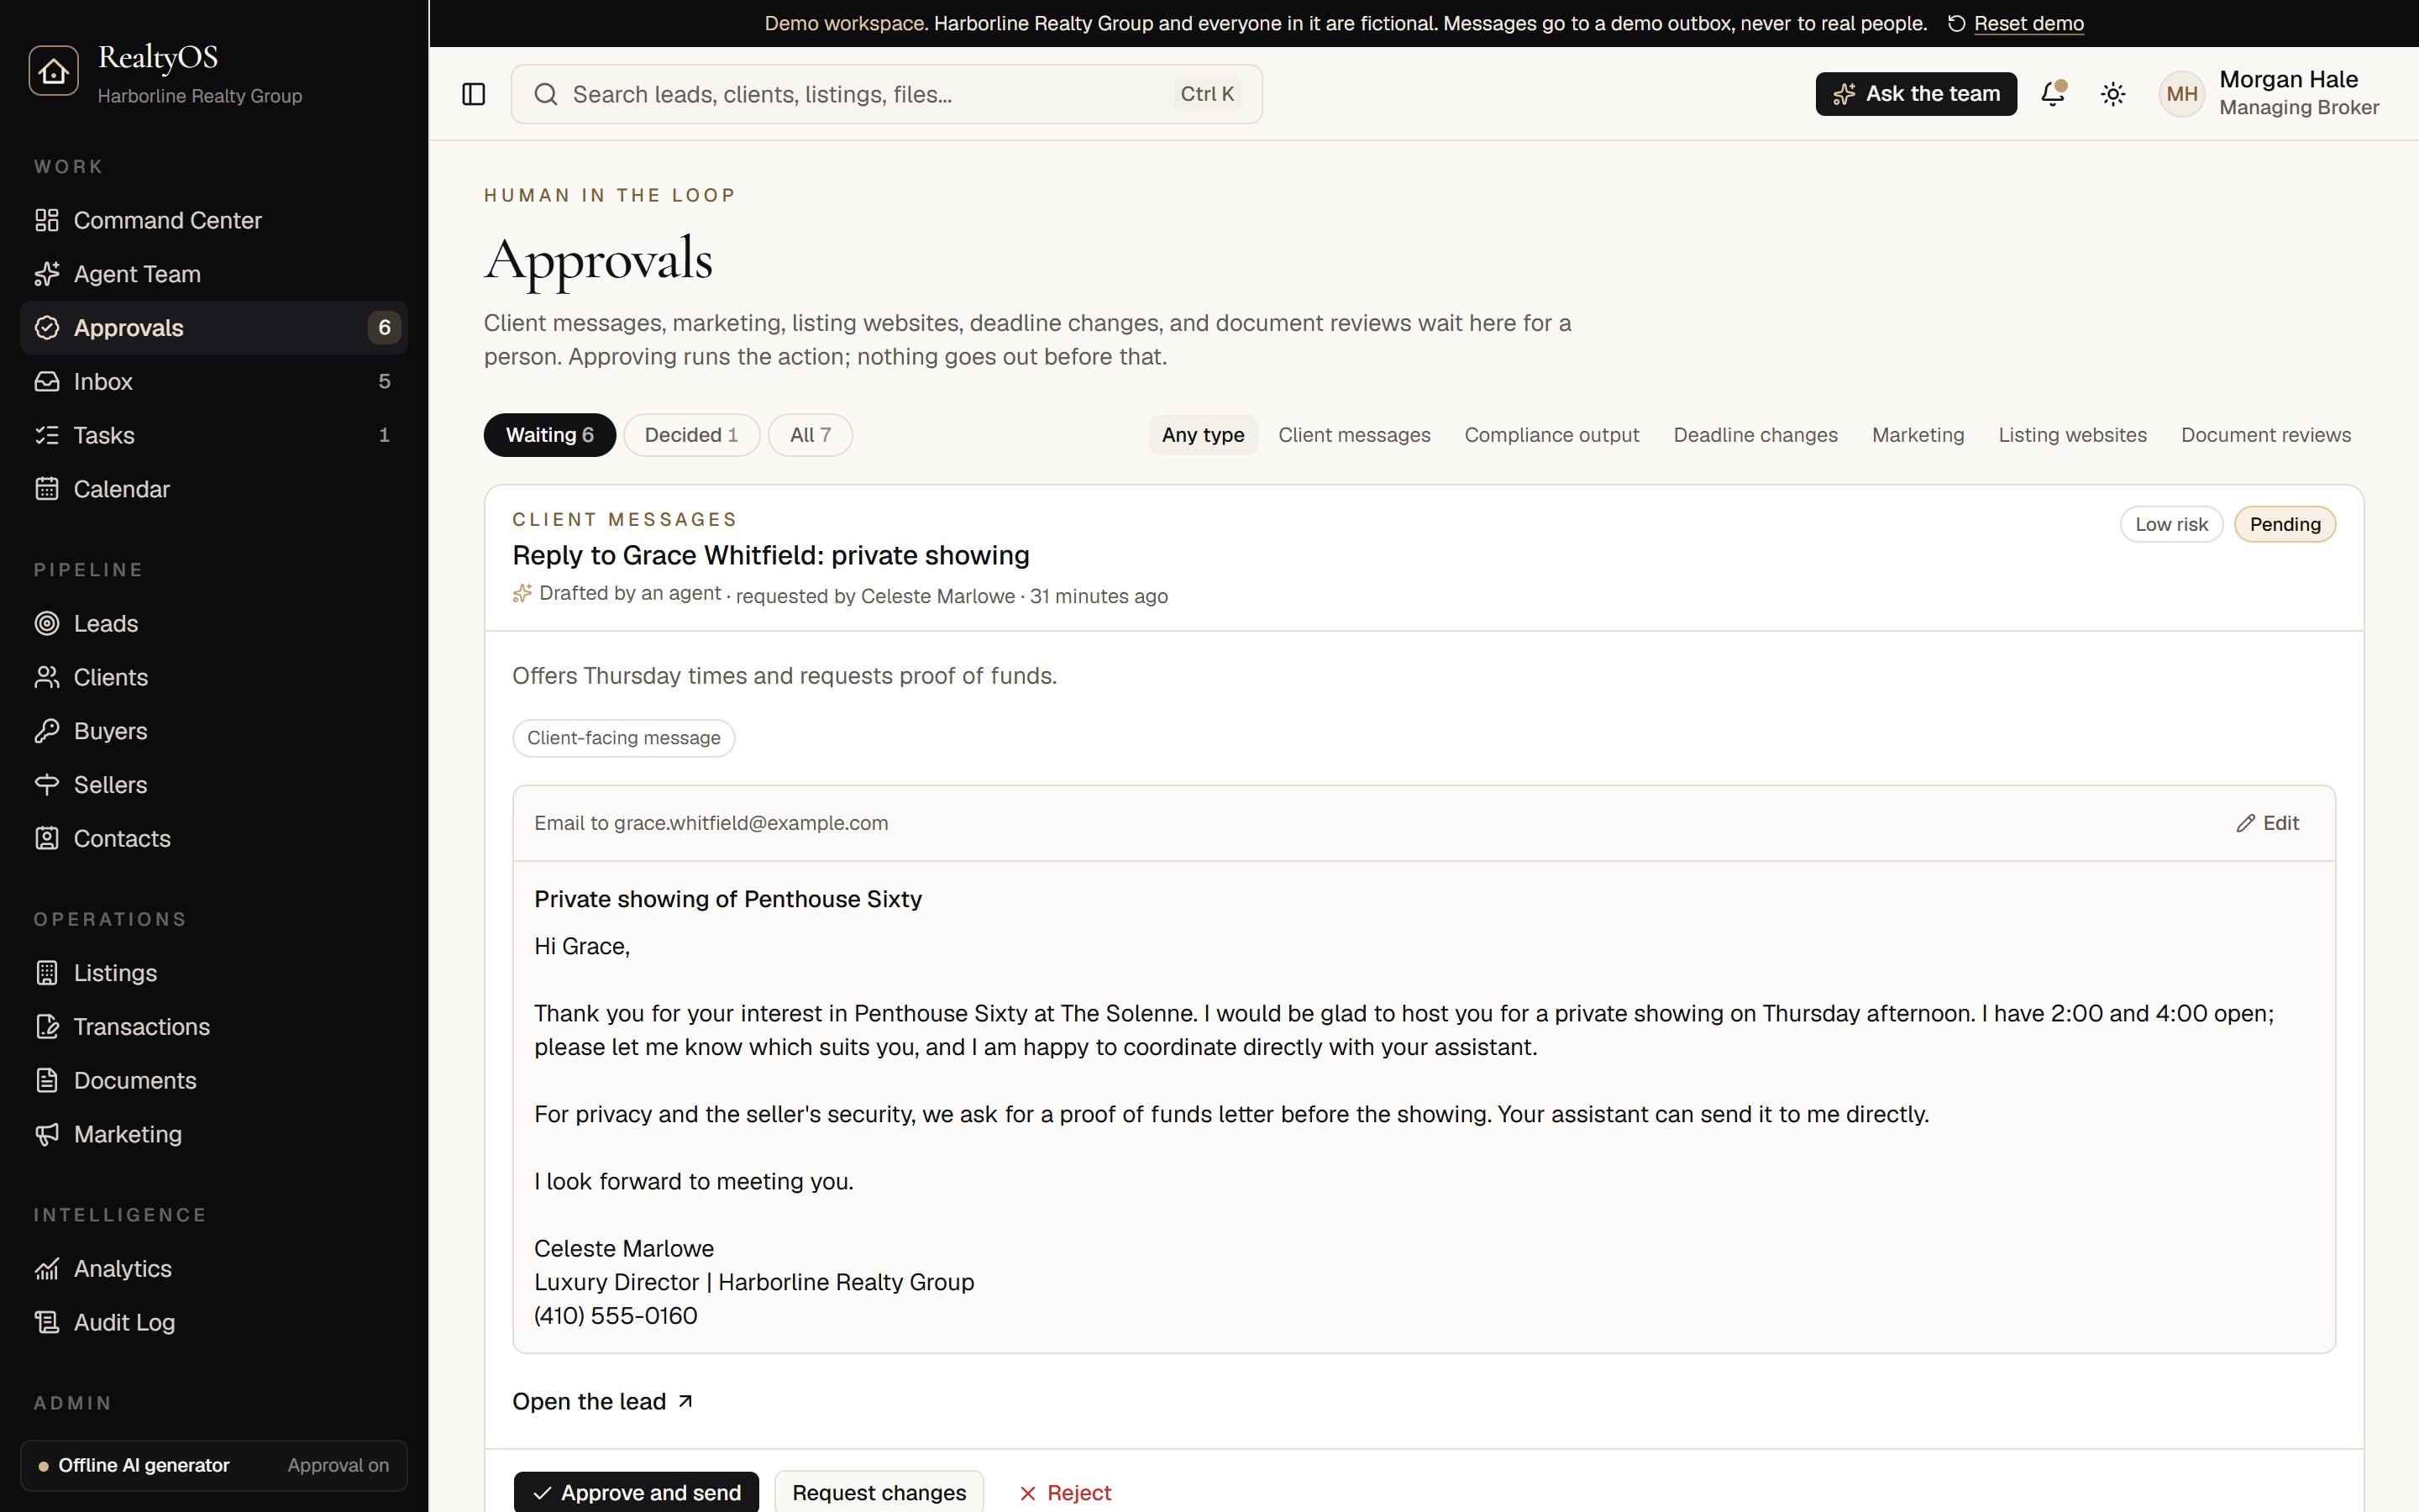Toggle the sidebar panel icon
The height and width of the screenshot is (1512, 2419).
474,94
